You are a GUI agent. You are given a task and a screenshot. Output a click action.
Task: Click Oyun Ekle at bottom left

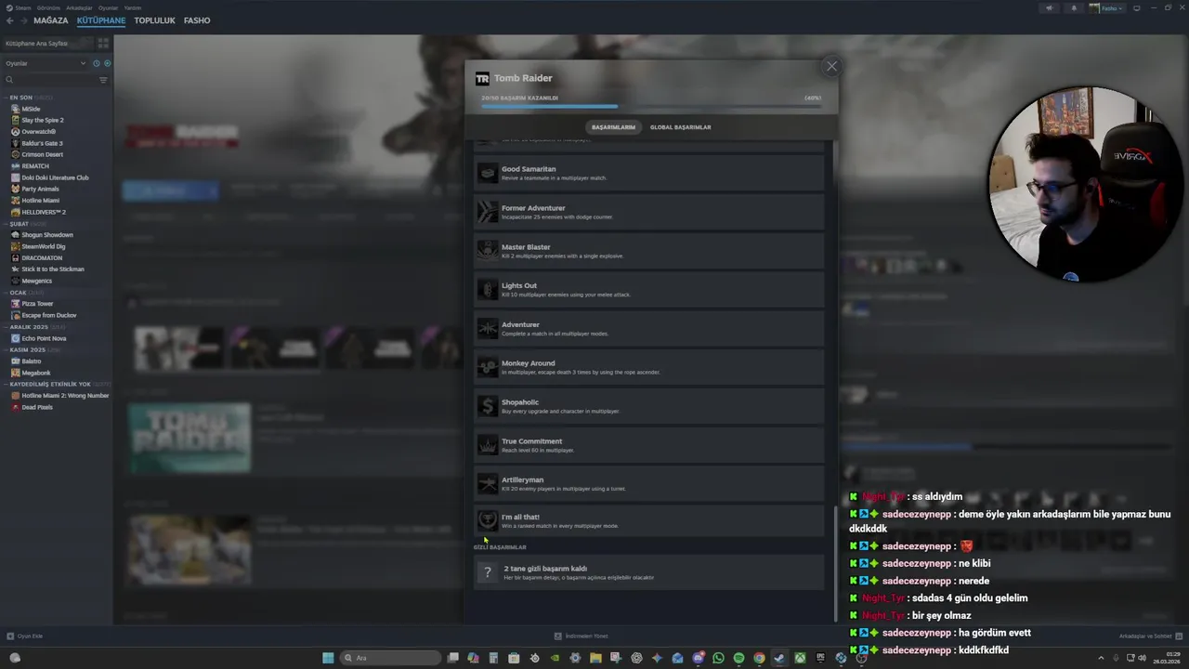(x=25, y=636)
